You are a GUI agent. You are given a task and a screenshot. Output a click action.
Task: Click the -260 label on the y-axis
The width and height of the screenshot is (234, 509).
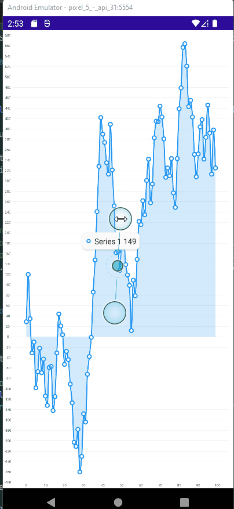tap(8, 472)
